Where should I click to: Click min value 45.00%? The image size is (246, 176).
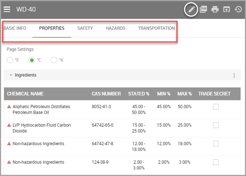(164, 107)
